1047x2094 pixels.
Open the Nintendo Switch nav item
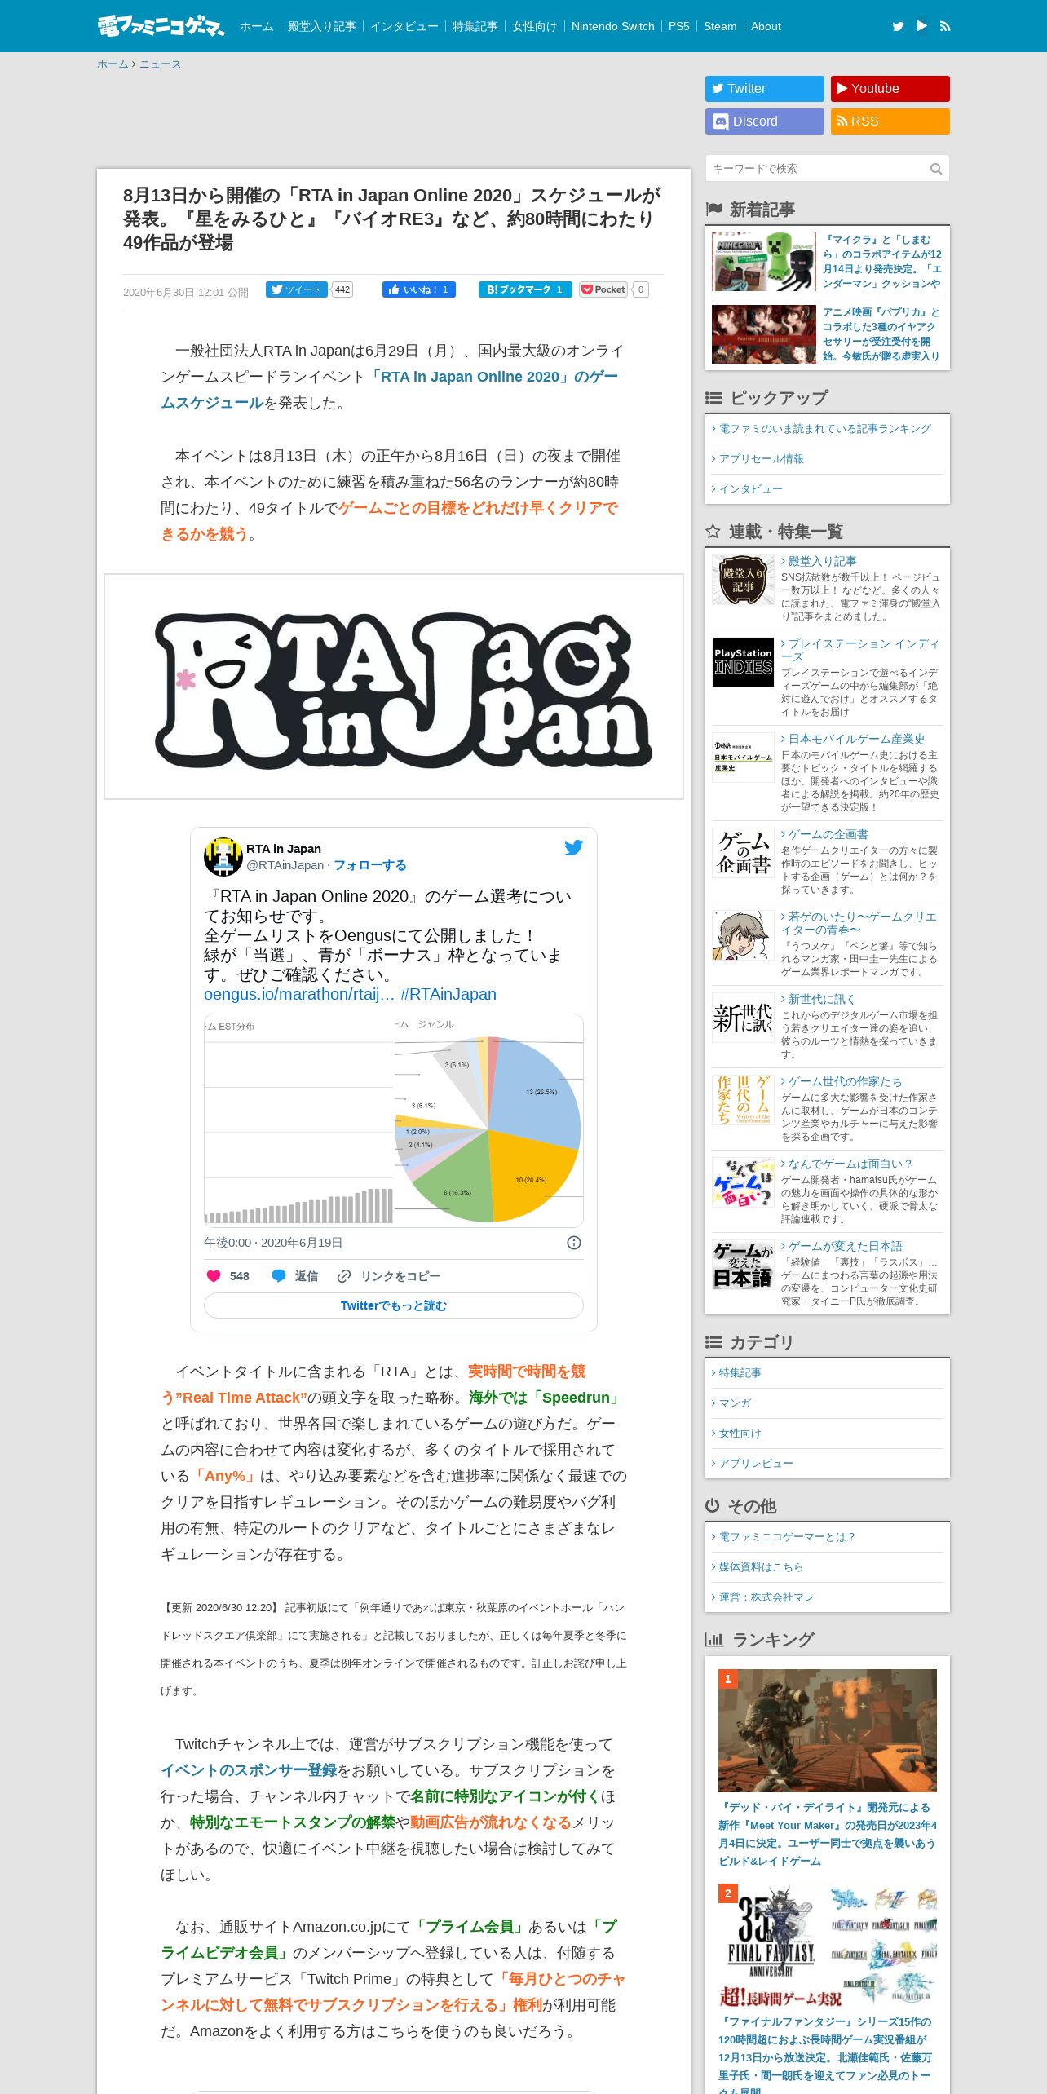[613, 26]
